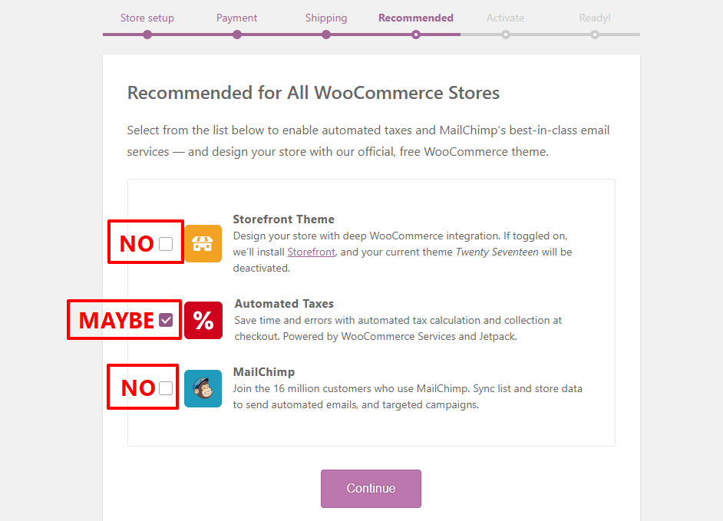This screenshot has width=723, height=521.
Task: Go to the Store setup step
Action: click(x=147, y=18)
